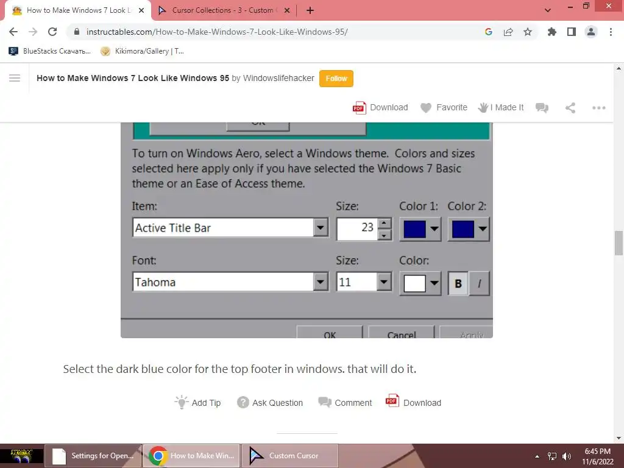This screenshot has height=468, width=624.
Task: Click the Favorite heart icon
Action: [x=426, y=107]
